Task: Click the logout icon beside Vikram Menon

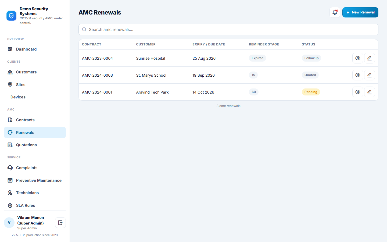Action: point(60,223)
